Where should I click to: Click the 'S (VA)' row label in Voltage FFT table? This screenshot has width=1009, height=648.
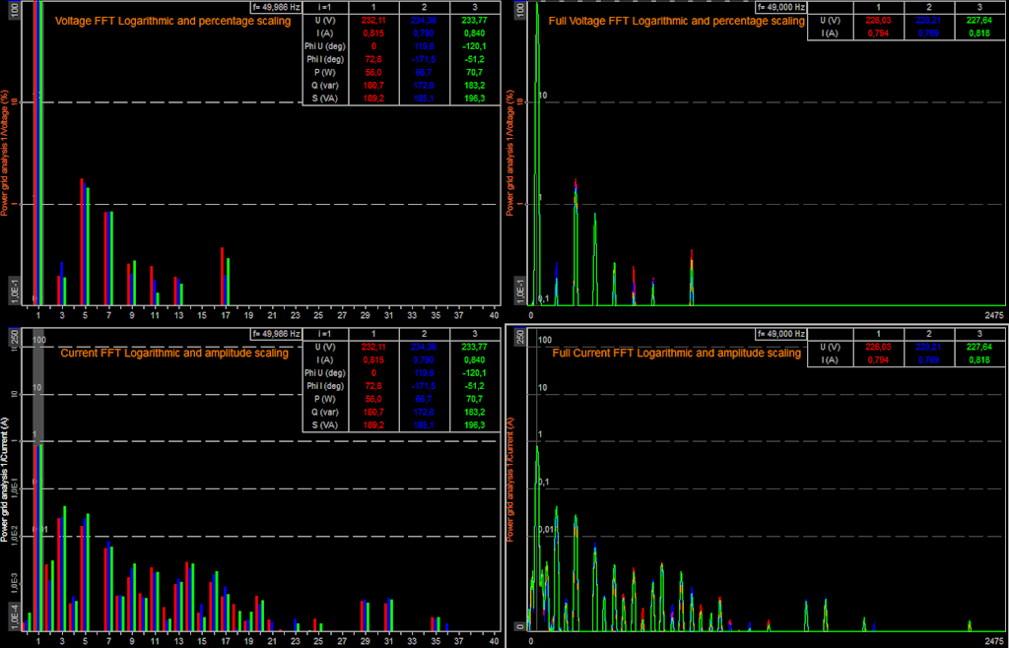pyautogui.click(x=325, y=98)
